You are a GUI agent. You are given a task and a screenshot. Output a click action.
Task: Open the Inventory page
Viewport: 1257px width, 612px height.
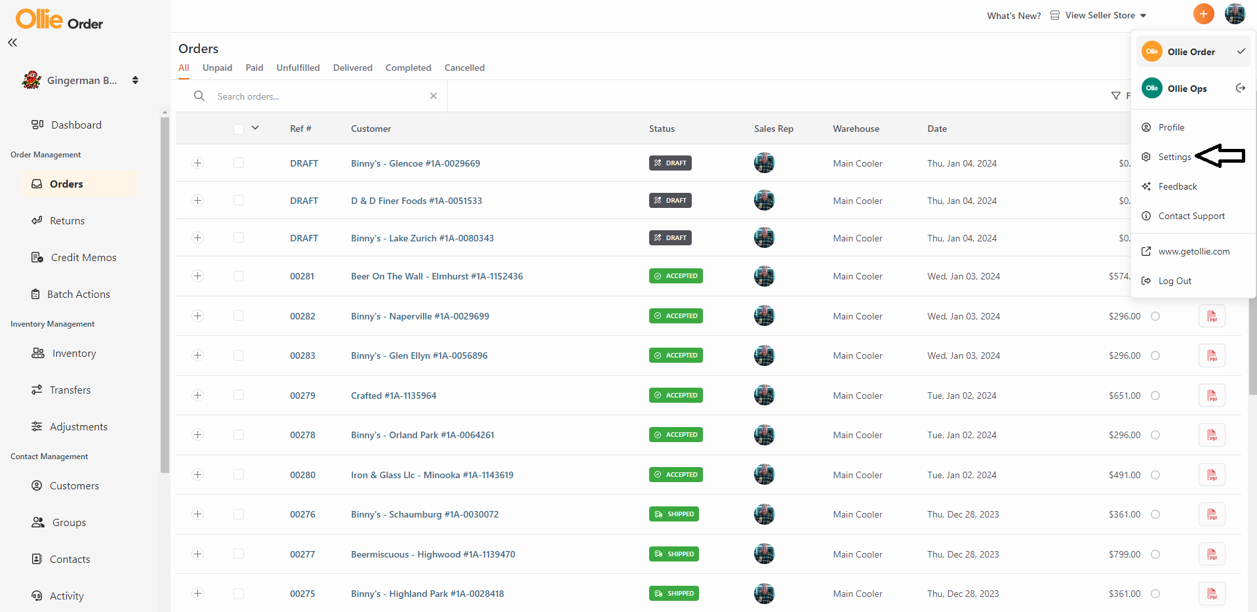[64, 353]
